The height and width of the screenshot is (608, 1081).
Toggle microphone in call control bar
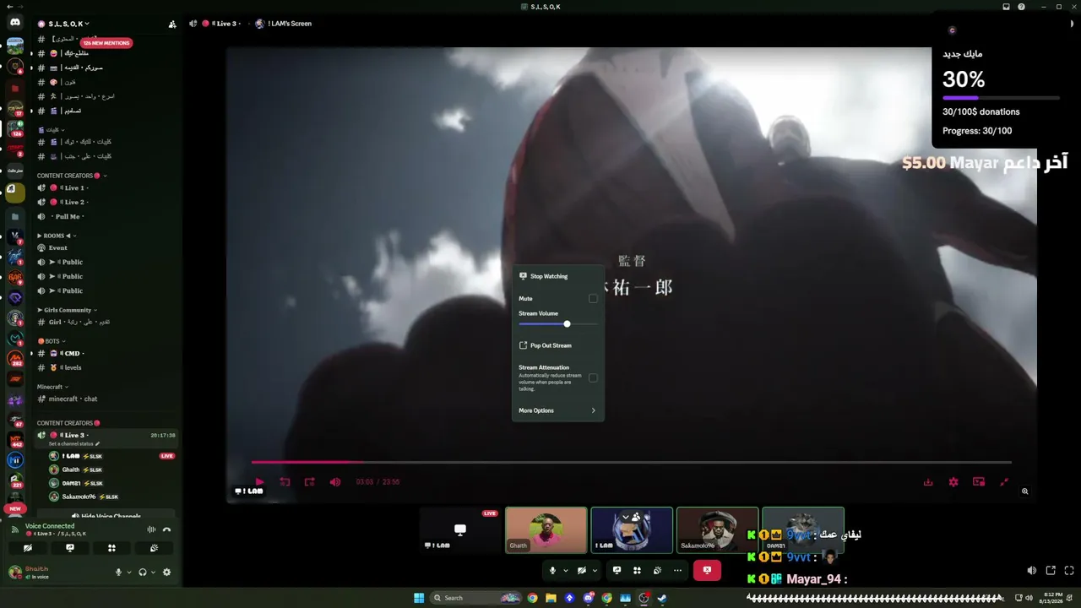[552, 571]
